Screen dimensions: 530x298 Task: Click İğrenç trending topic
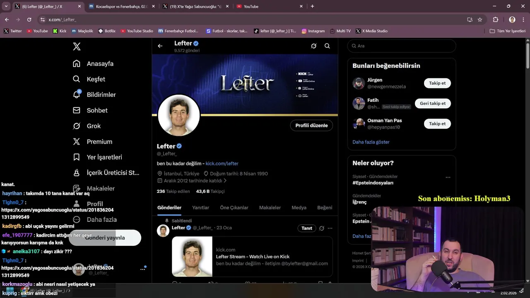click(359, 202)
